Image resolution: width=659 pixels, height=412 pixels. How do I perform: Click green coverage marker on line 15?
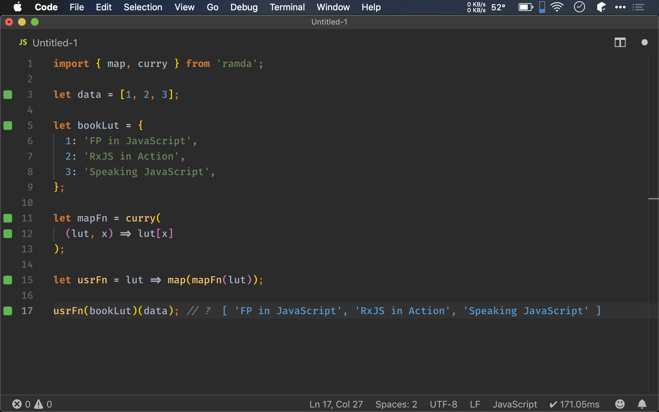pos(8,280)
